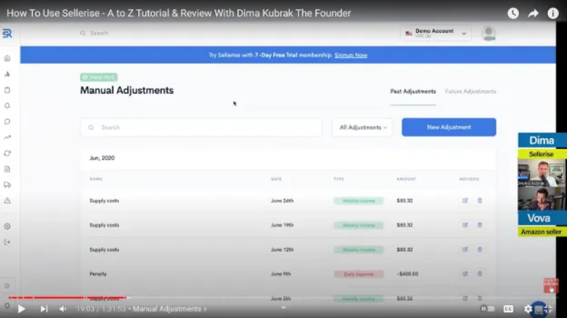
Task: Click the Sellerise logo icon
Action: pyautogui.click(x=7, y=33)
